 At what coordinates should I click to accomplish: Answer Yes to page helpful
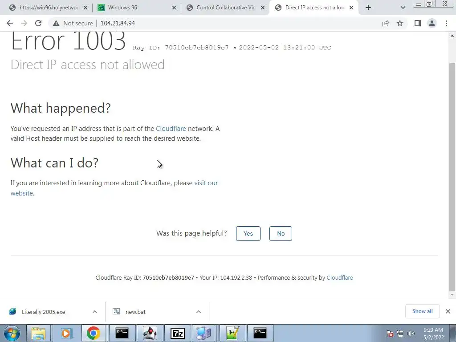(248, 233)
